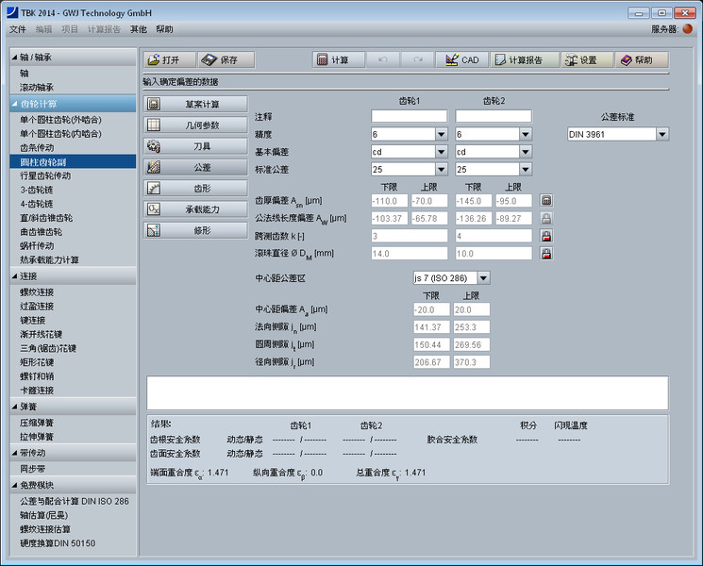This screenshot has height=566, width=703.
Task: Open the 其他 menu
Action: pyautogui.click(x=139, y=29)
